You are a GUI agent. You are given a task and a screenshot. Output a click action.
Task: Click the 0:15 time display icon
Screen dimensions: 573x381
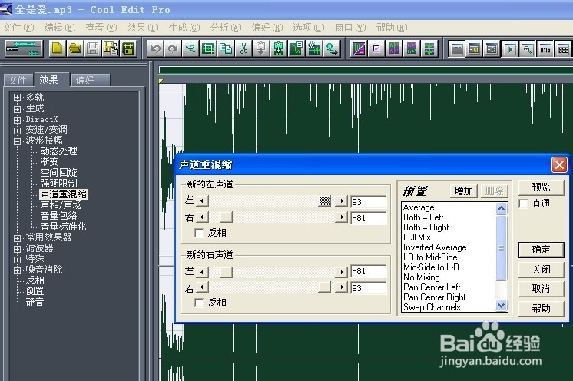(x=545, y=49)
